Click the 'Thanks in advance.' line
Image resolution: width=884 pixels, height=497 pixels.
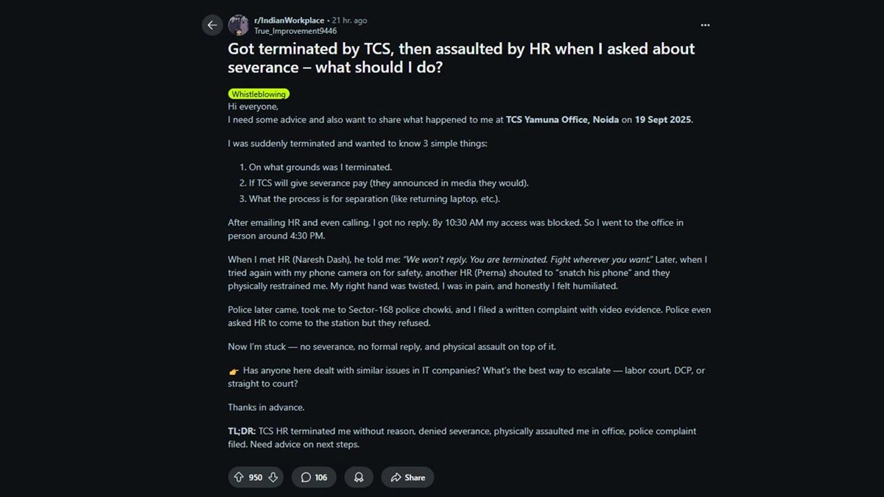[266, 407]
